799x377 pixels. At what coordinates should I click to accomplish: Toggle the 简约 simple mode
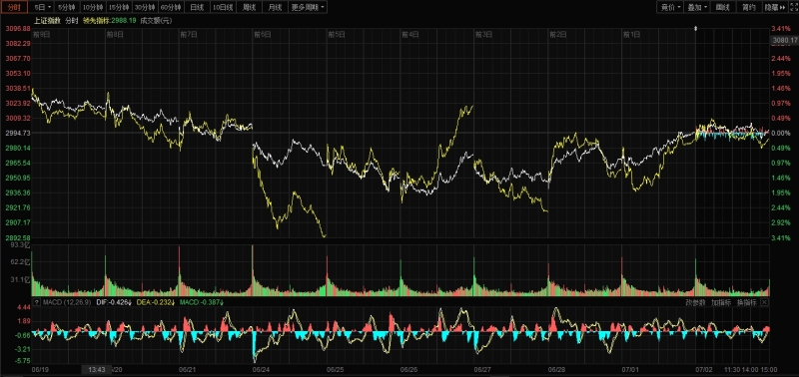click(749, 7)
